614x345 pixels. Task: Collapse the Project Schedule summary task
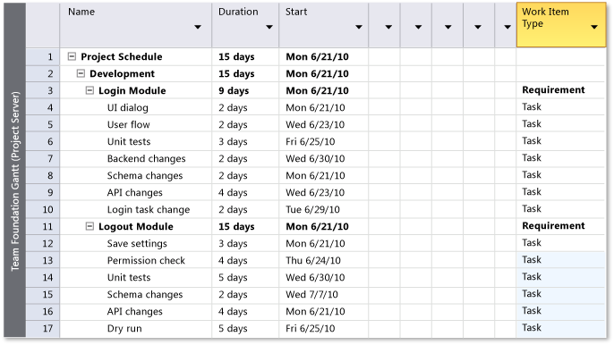coord(72,56)
